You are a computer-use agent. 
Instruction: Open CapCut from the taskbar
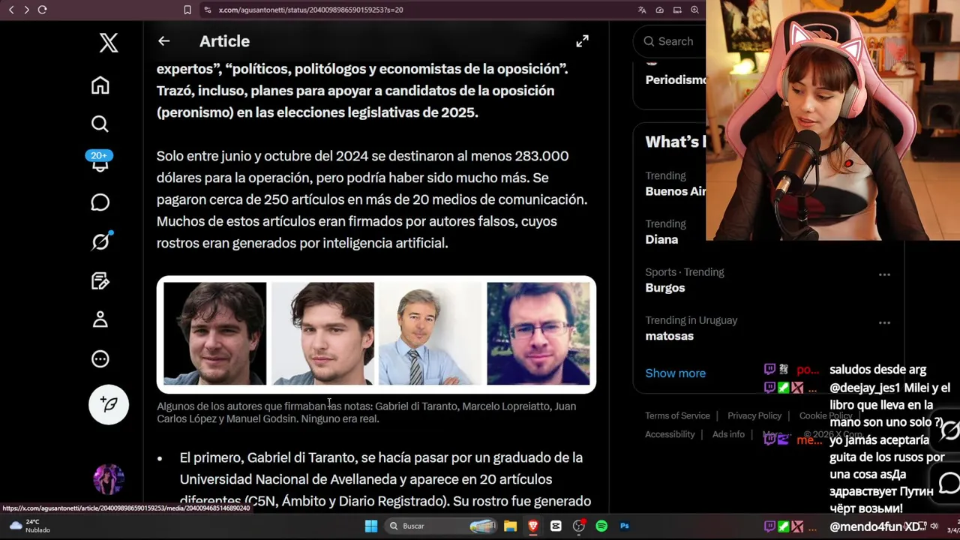tap(556, 526)
